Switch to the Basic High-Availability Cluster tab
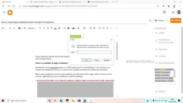 [x=72, y=2]
